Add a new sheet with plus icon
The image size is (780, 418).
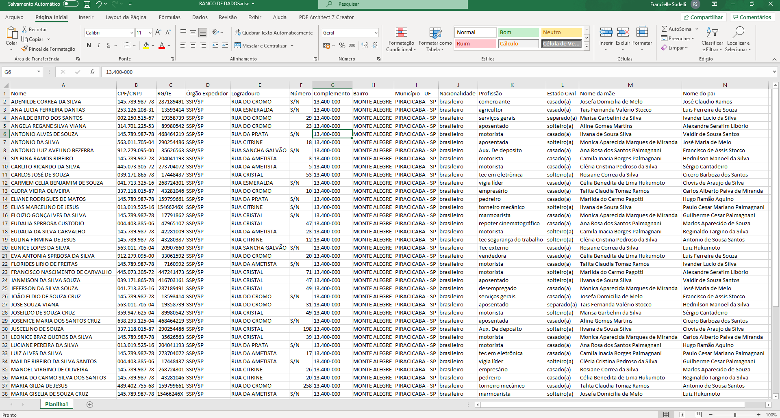coord(90,404)
